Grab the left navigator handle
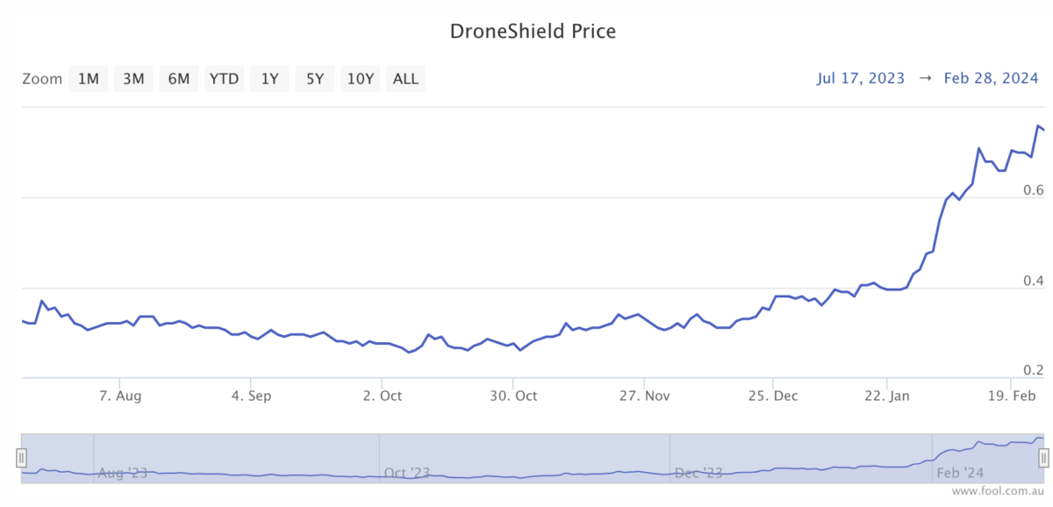Screen dimensions: 1053x507 click(22, 457)
